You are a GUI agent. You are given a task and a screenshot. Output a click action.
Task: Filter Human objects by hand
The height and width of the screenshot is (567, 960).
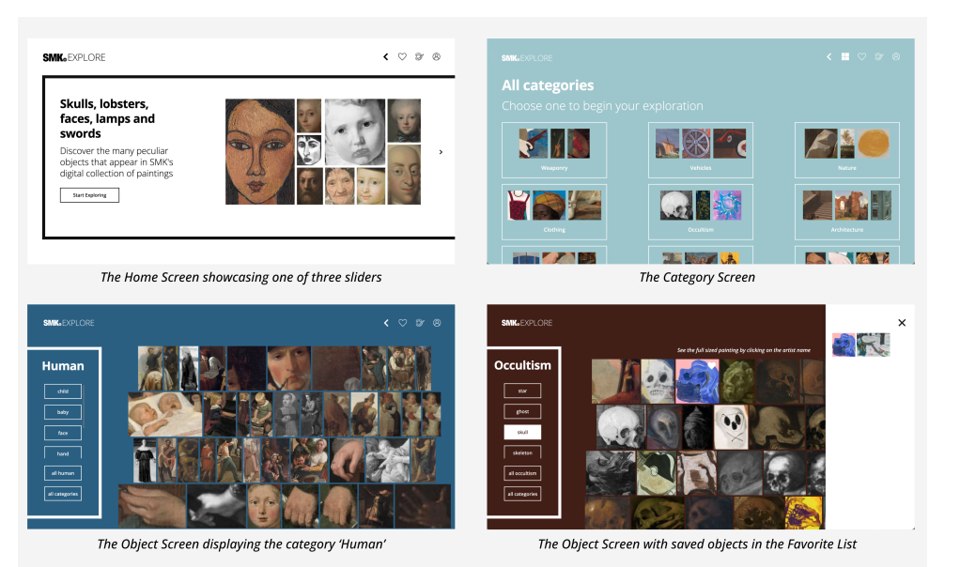coord(63,453)
